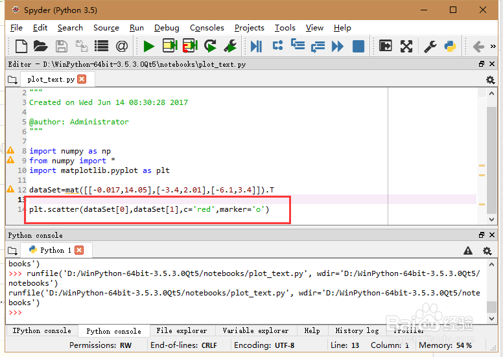
Task: Open the Search menu
Action: (x=70, y=28)
